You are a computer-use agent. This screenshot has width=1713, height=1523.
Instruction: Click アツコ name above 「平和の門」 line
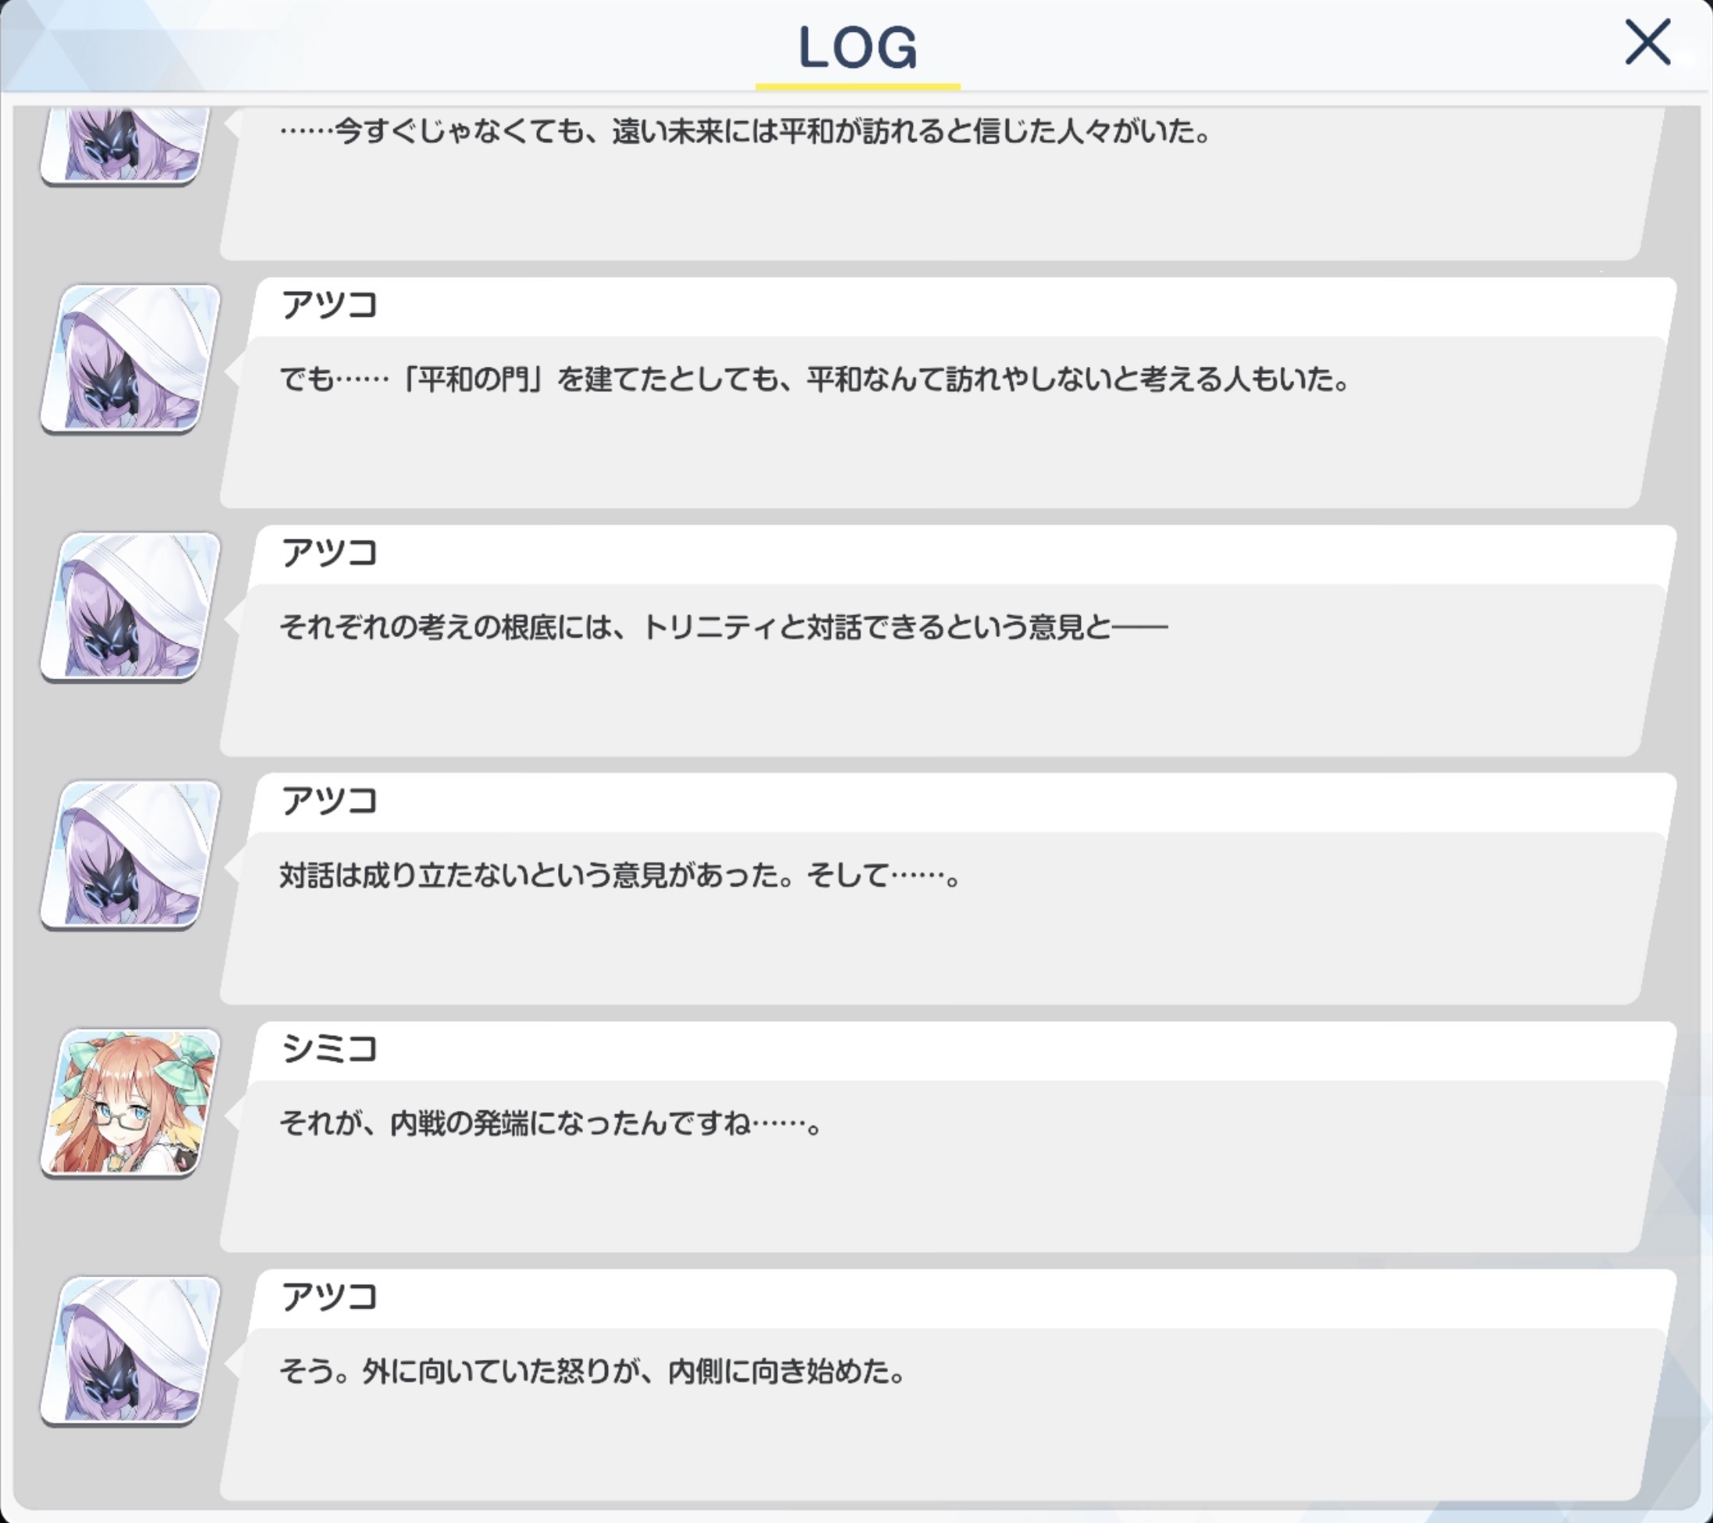pos(329,304)
